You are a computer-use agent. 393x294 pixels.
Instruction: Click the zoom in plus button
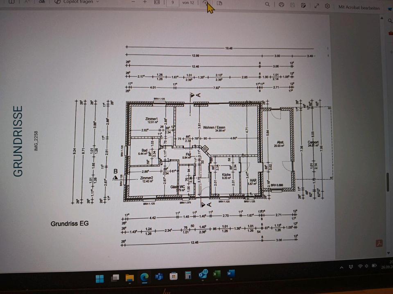pos(145,2)
